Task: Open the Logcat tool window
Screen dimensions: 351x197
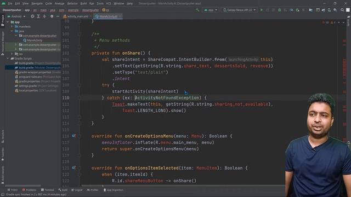Action: pyautogui.click(x=77, y=190)
